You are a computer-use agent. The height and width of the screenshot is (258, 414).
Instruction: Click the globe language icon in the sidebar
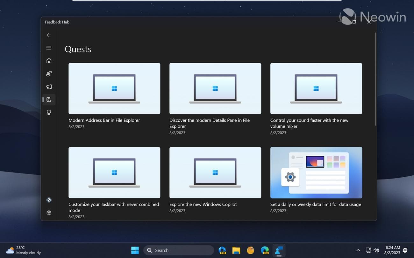coord(48,200)
